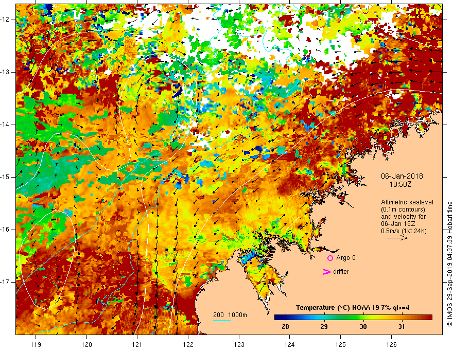Click latitude label -13 on left axis
The height and width of the screenshot is (350, 453).
coord(6,72)
